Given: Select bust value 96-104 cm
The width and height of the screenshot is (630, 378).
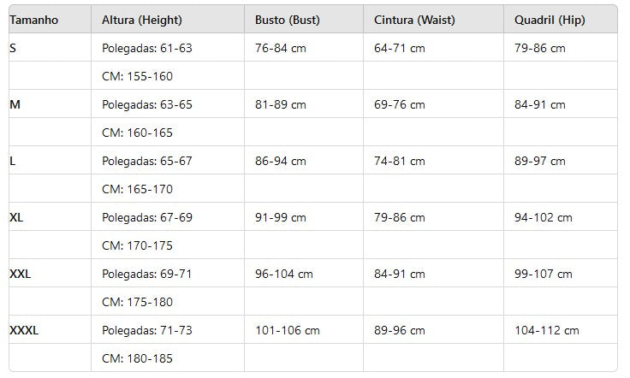Looking at the screenshot, I should [283, 274].
